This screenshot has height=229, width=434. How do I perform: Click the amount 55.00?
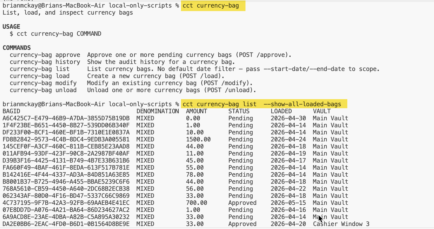(x=195, y=168)
